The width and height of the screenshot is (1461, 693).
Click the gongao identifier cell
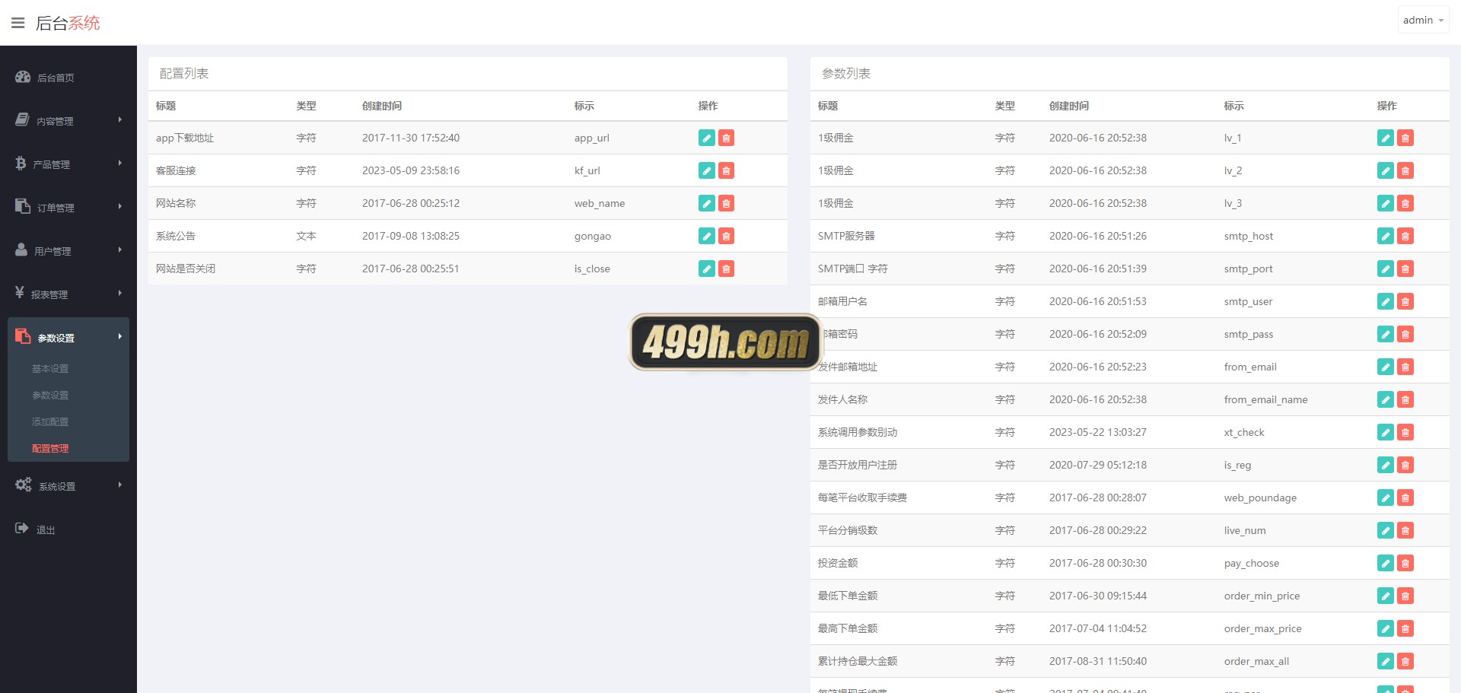(593, 236)
